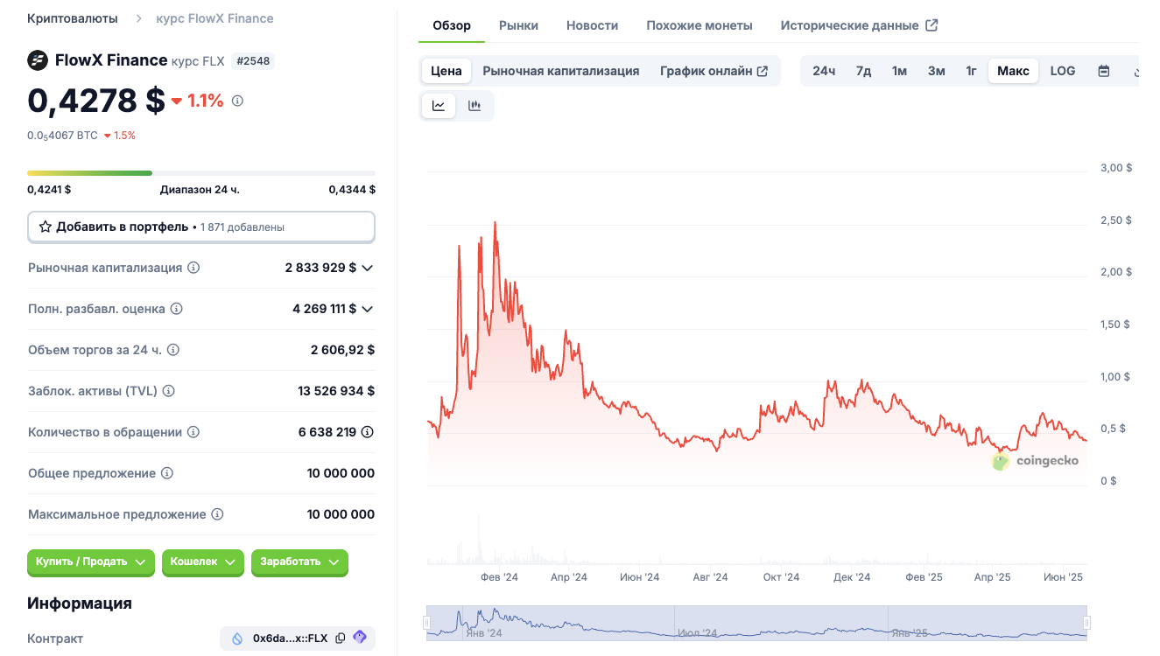This screenshot has width=1160, height=656.
Task: Click the #2548 rank badge
Action: [255, 61]
